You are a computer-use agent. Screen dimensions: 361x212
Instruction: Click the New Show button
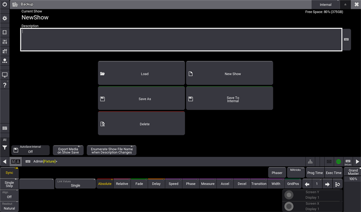[x=230, y=73]
